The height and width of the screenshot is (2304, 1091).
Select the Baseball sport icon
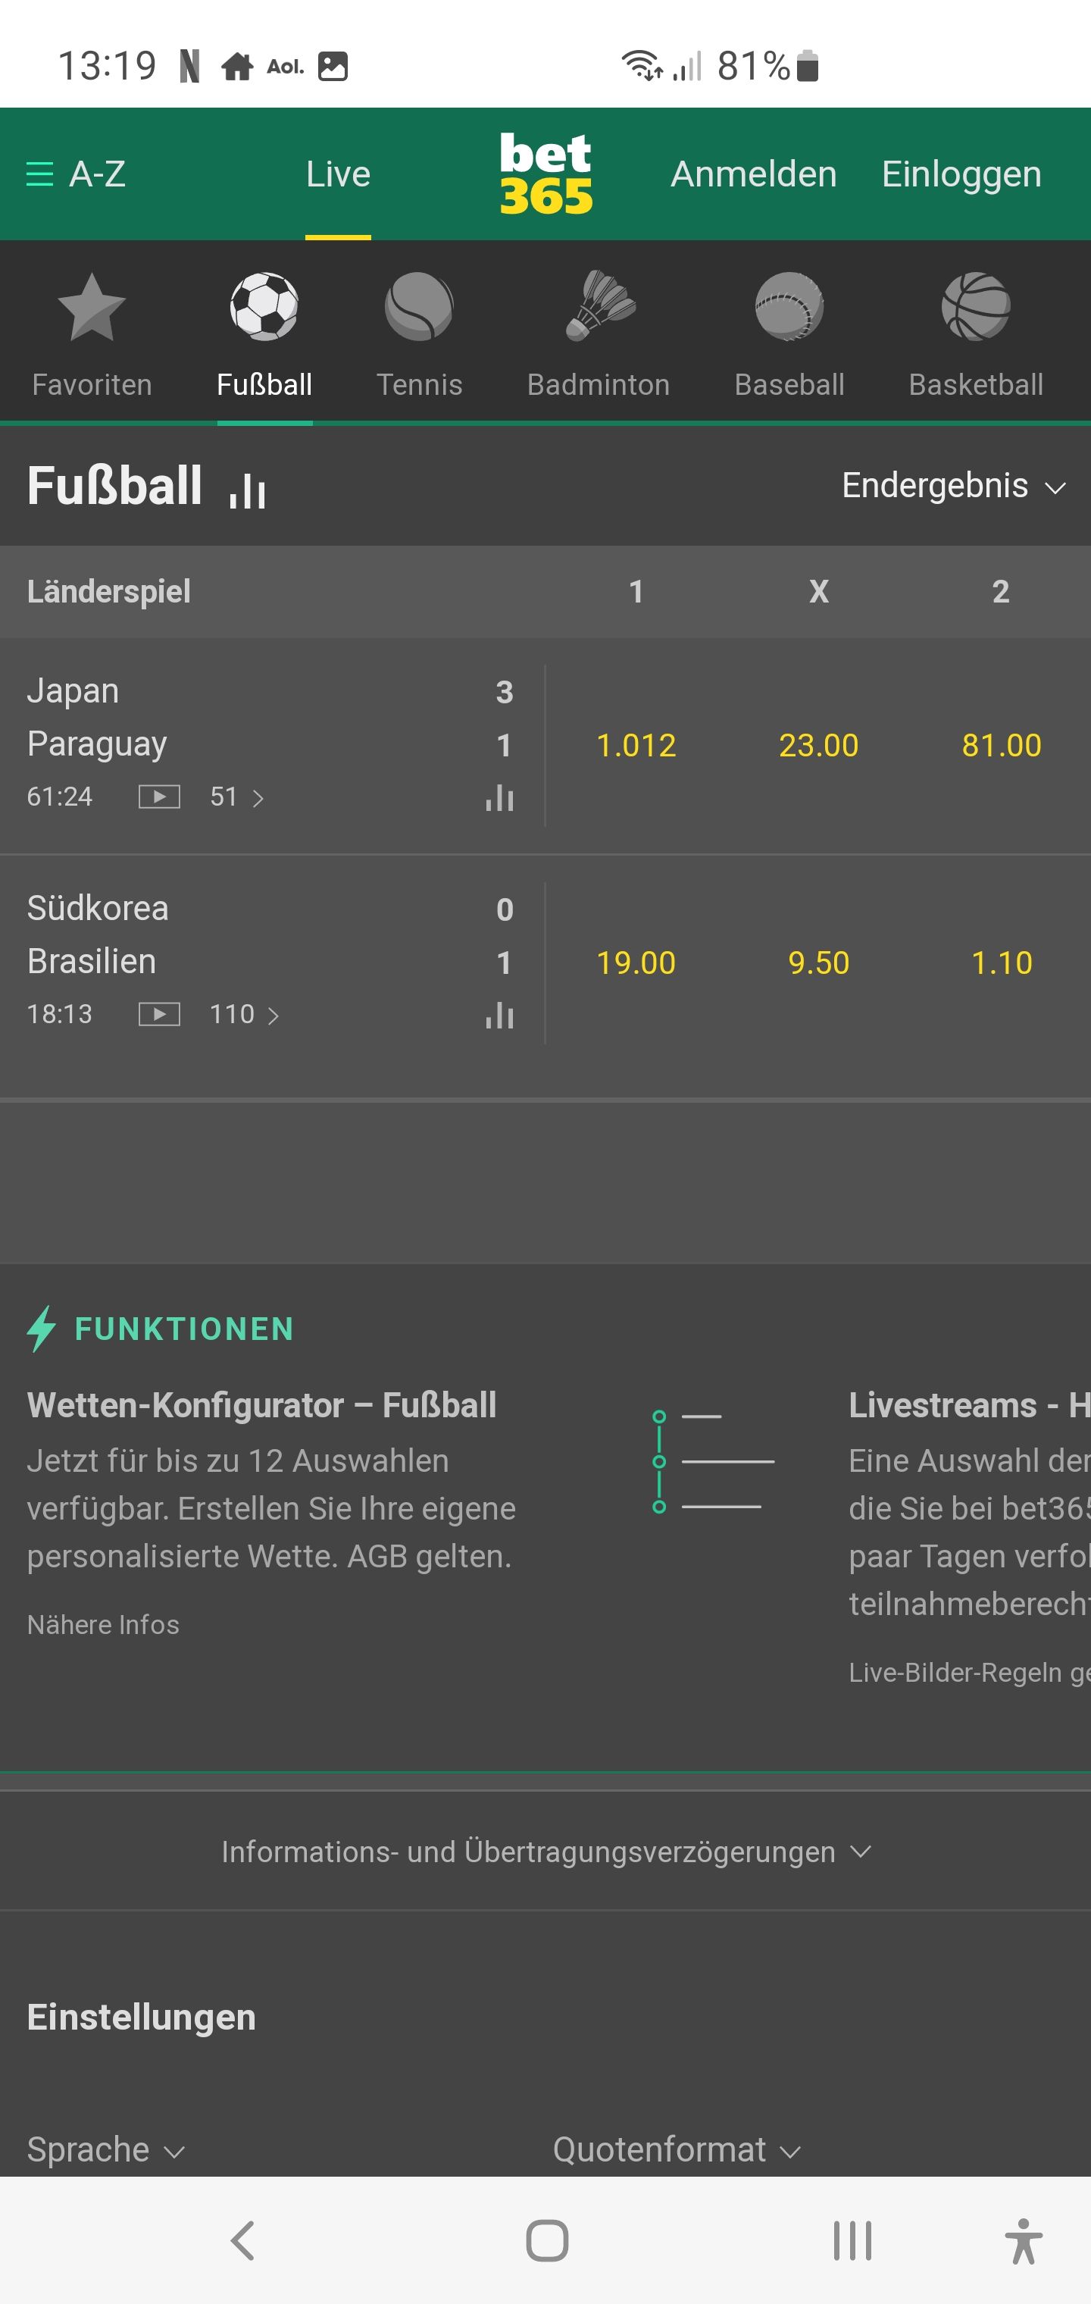(x=789, y=307)
